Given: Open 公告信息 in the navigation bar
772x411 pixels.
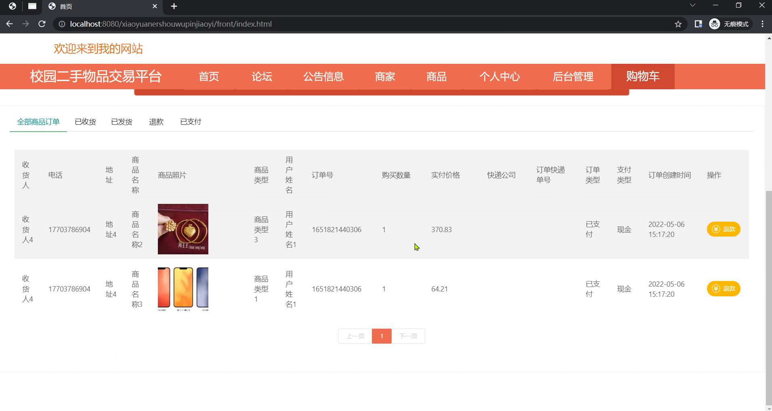Looking at the screenshot, I should (x=323, y=76).
